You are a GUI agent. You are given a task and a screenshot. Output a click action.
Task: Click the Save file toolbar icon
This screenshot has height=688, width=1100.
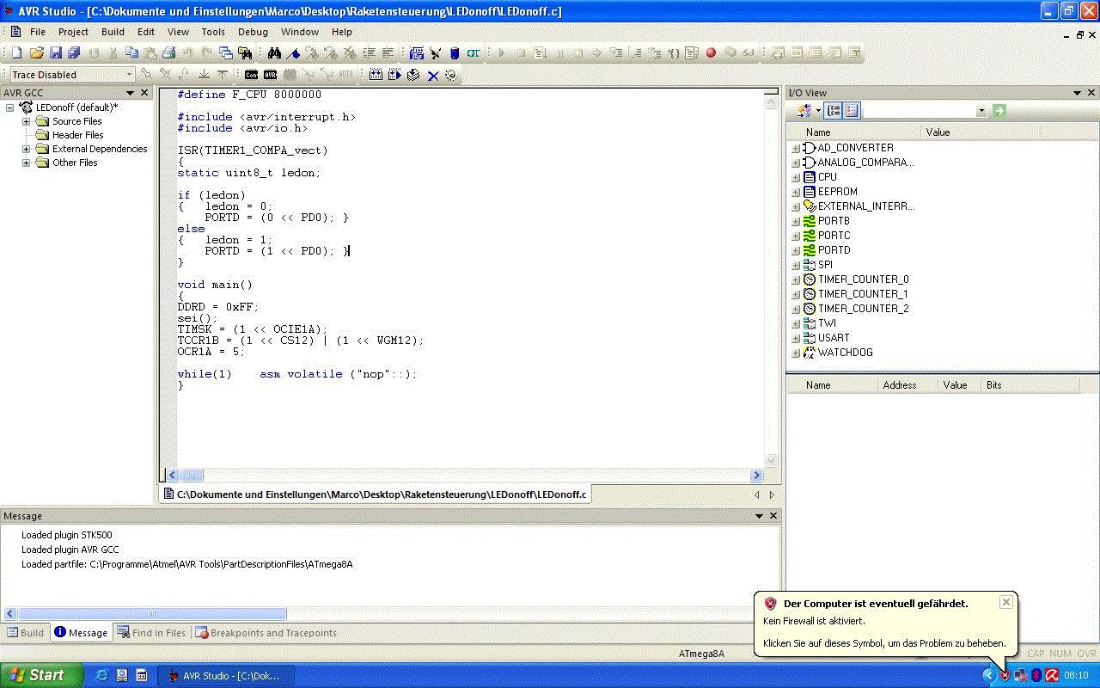(x=55, y=53)
